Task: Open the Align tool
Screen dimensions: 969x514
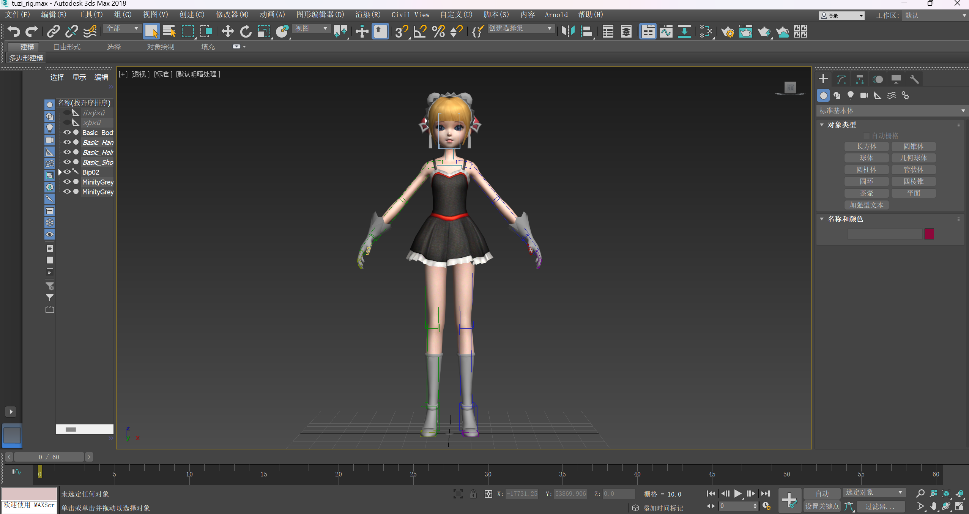Action: coord(586,32)
